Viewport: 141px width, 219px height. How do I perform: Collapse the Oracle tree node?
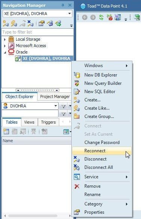coord(5,52)
